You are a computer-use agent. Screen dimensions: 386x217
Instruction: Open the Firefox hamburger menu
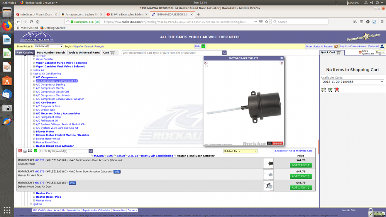point(382,22)
